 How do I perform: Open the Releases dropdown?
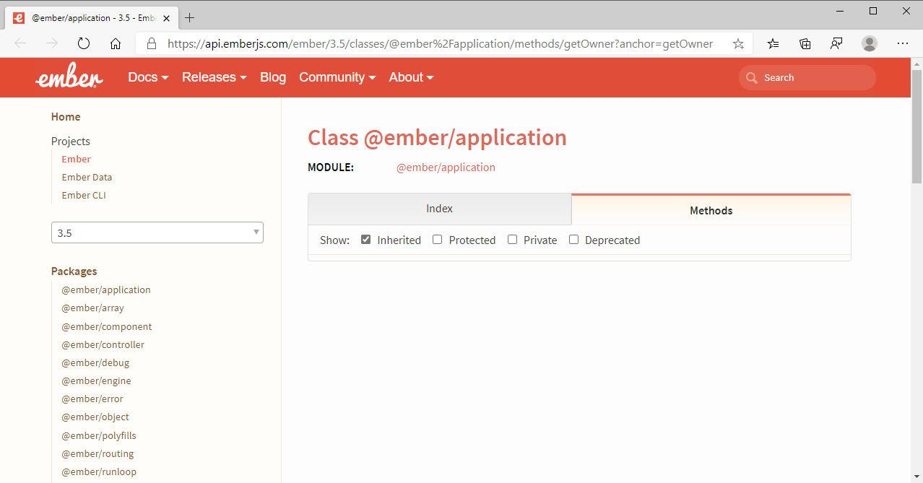[x=214, y=77]
